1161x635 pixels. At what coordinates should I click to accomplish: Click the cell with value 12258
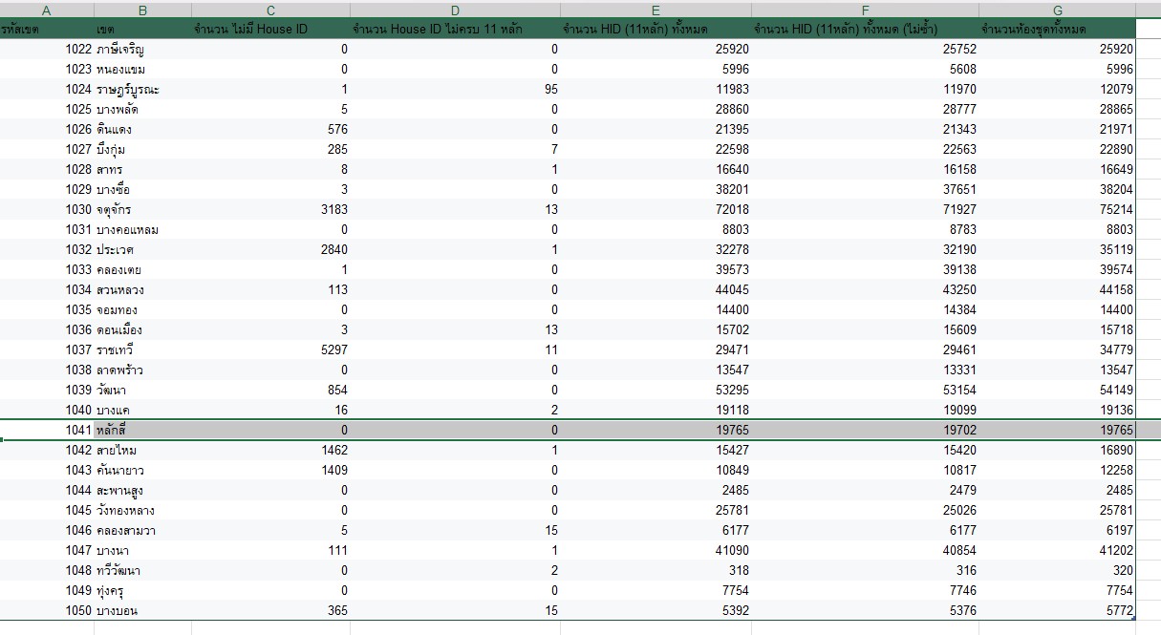[1057, 470]
